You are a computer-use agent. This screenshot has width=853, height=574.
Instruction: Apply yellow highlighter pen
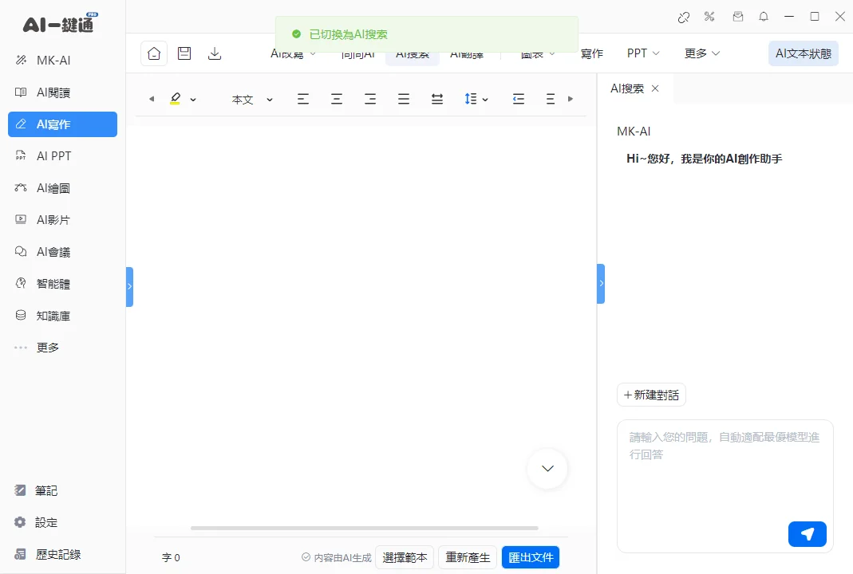coord(176,99)
